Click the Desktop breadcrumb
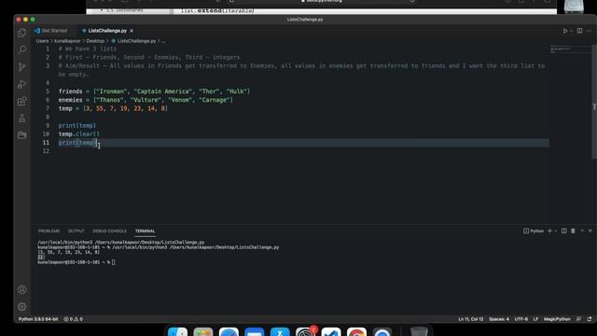 pos(95,41)
